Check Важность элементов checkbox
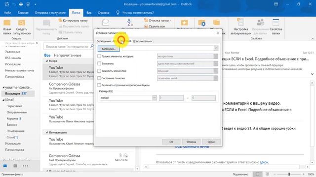 click(99, 71)
